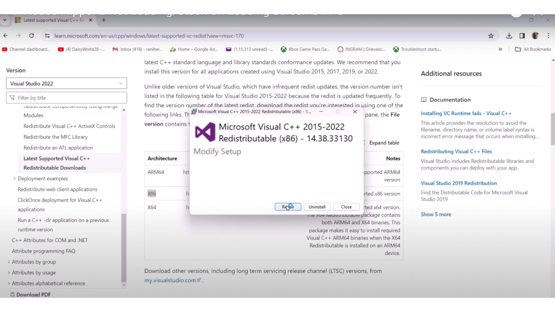Click Show 5 more resources
This screenshot has width=555, height=312.
(436, 214)
